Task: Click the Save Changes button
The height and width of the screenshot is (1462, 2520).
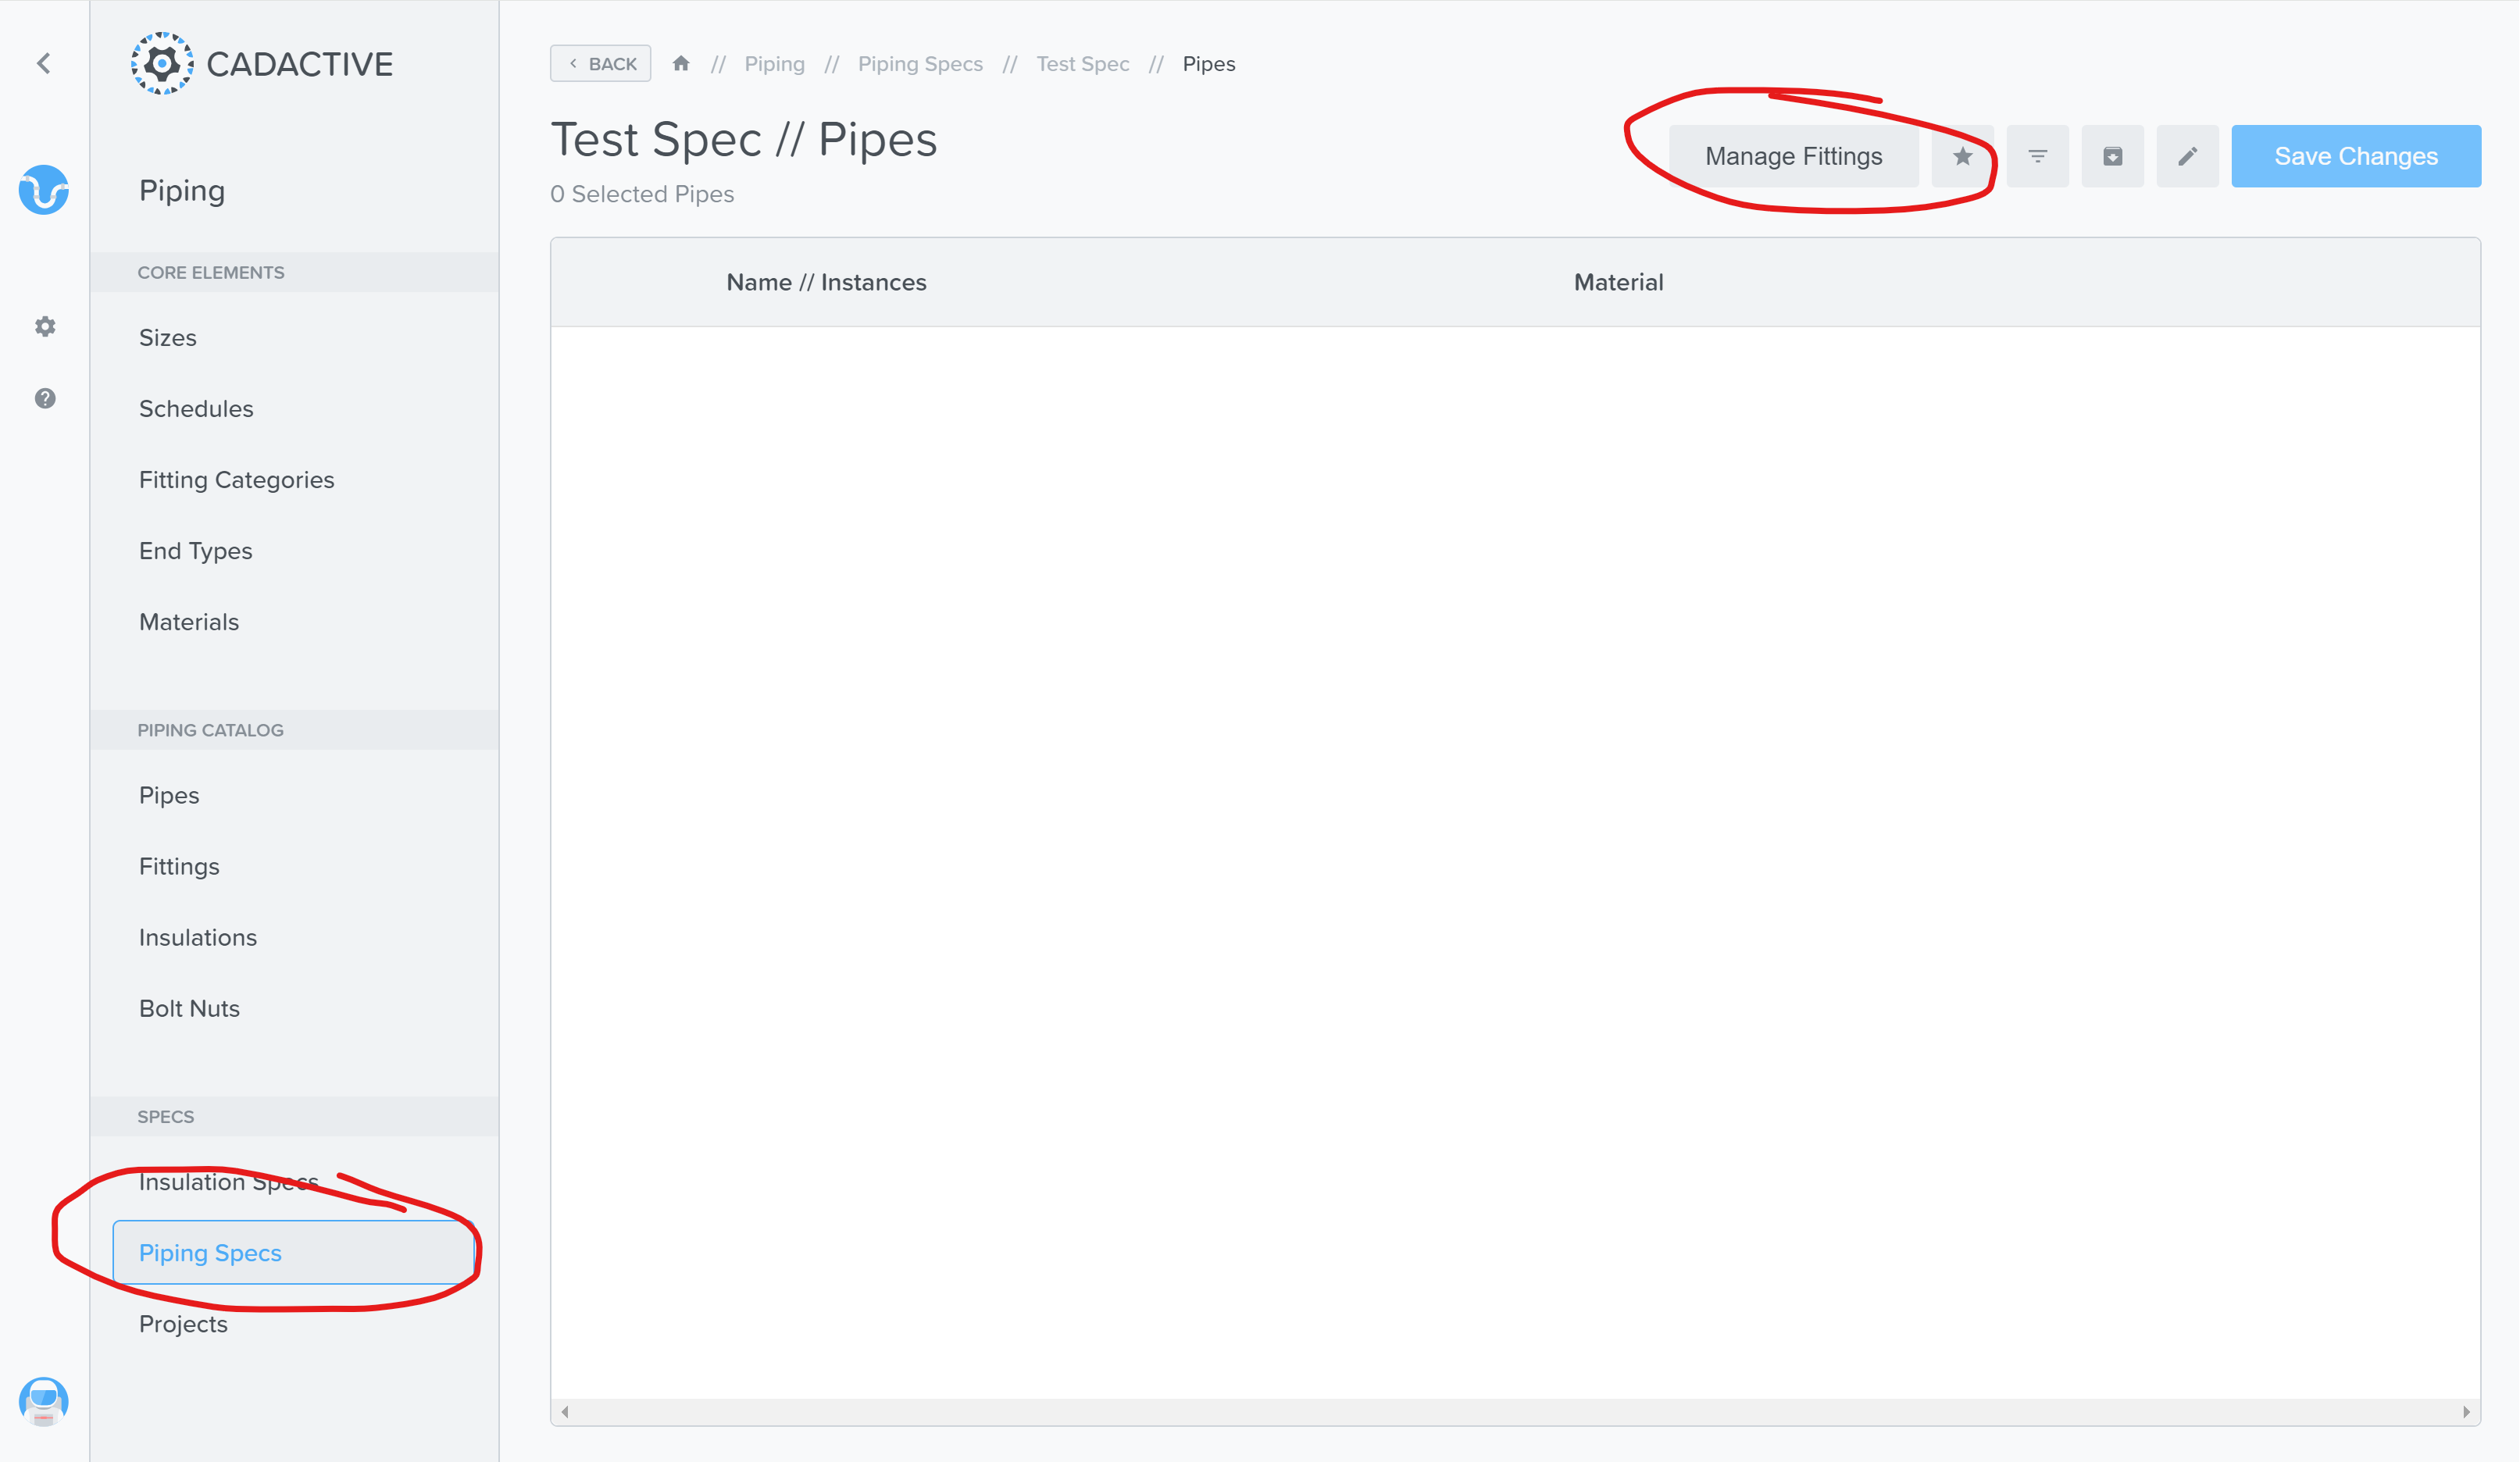Action: [2355, 156]
